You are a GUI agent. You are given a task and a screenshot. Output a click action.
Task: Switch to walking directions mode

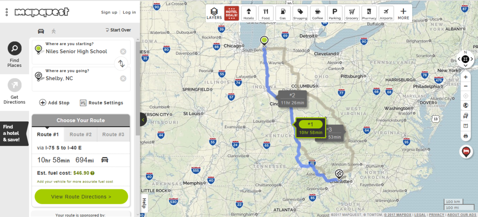click(54, 31)
